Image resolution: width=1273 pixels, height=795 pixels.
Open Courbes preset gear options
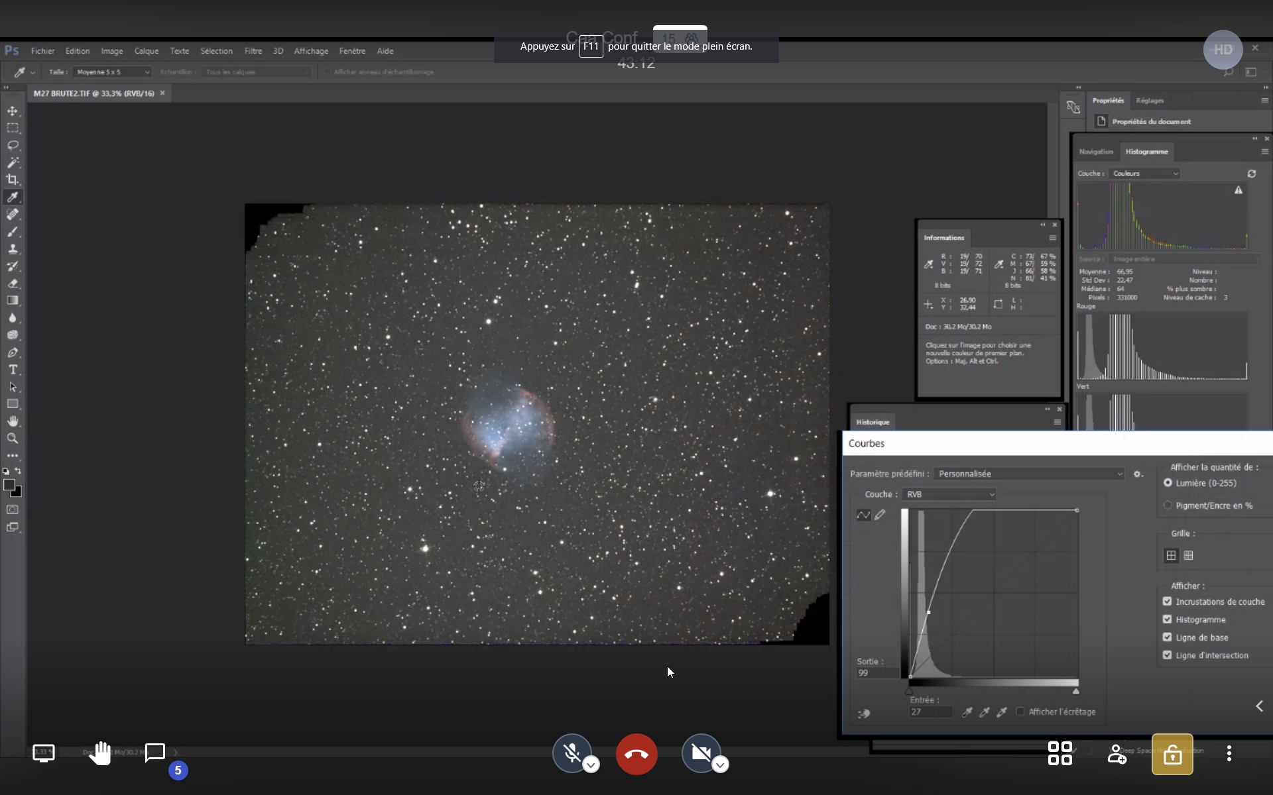[1138, 474]
